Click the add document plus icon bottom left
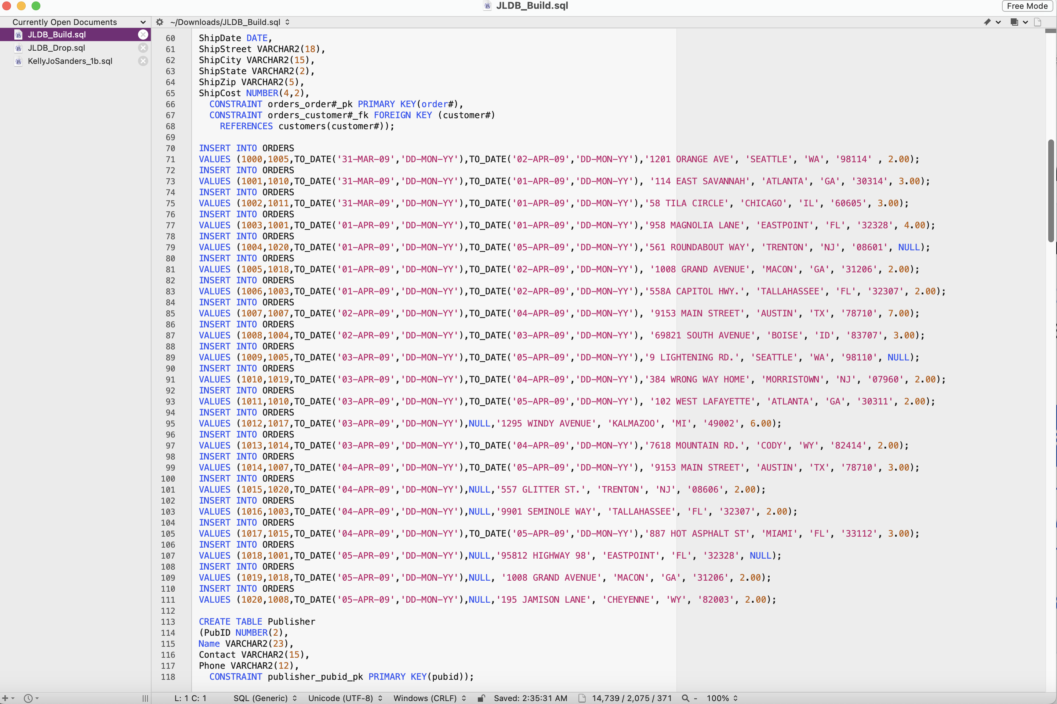The width and height of the screenshot is (1057, 704). point(6,698)
